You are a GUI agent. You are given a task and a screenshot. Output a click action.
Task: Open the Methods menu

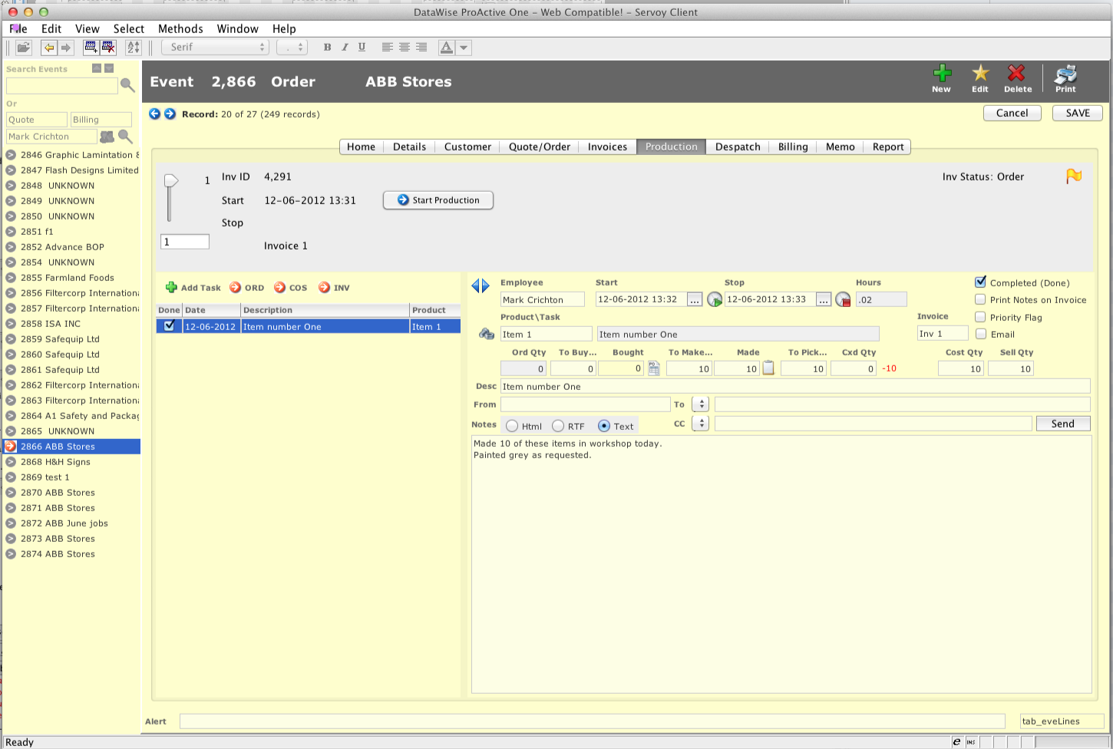point(180,29)
